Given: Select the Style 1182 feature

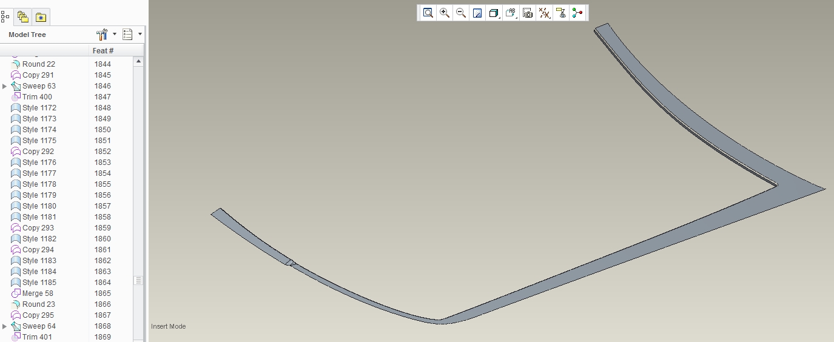Looking at the screenshot, I should (x=39, y=239).
